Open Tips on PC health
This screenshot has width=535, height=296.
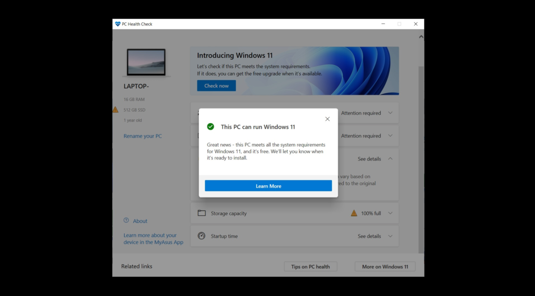[x=310, y=267]
